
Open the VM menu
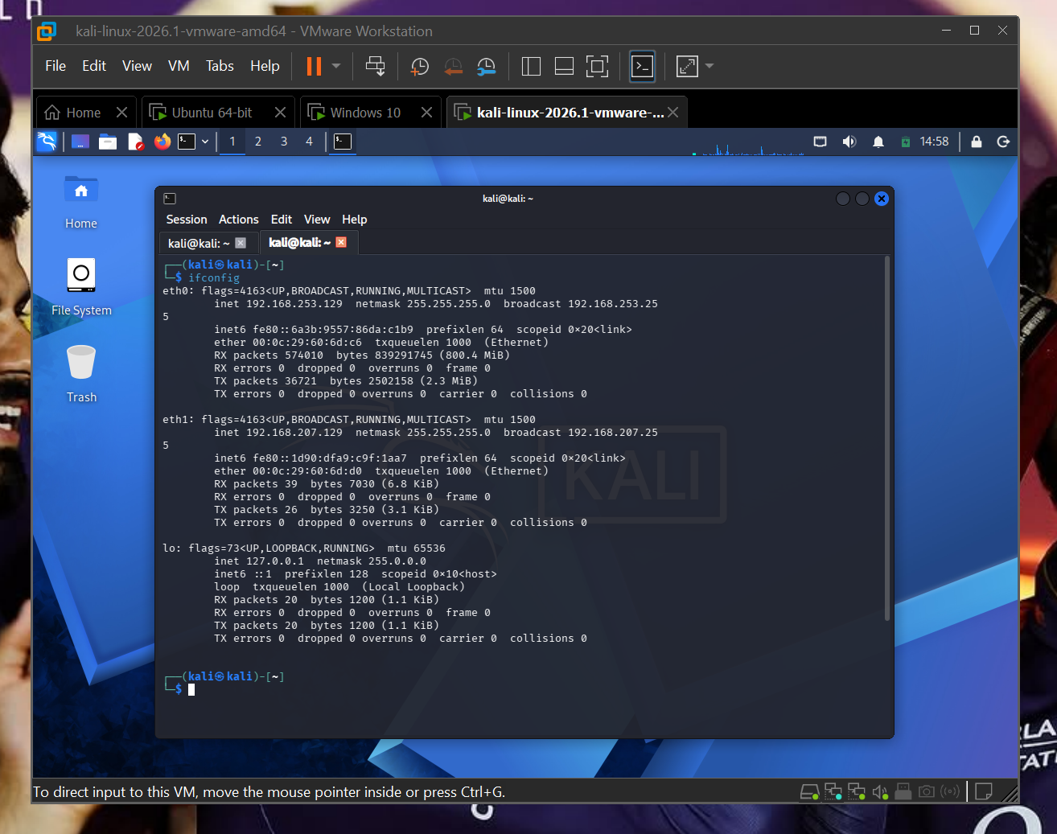click(x=179, y=66)
